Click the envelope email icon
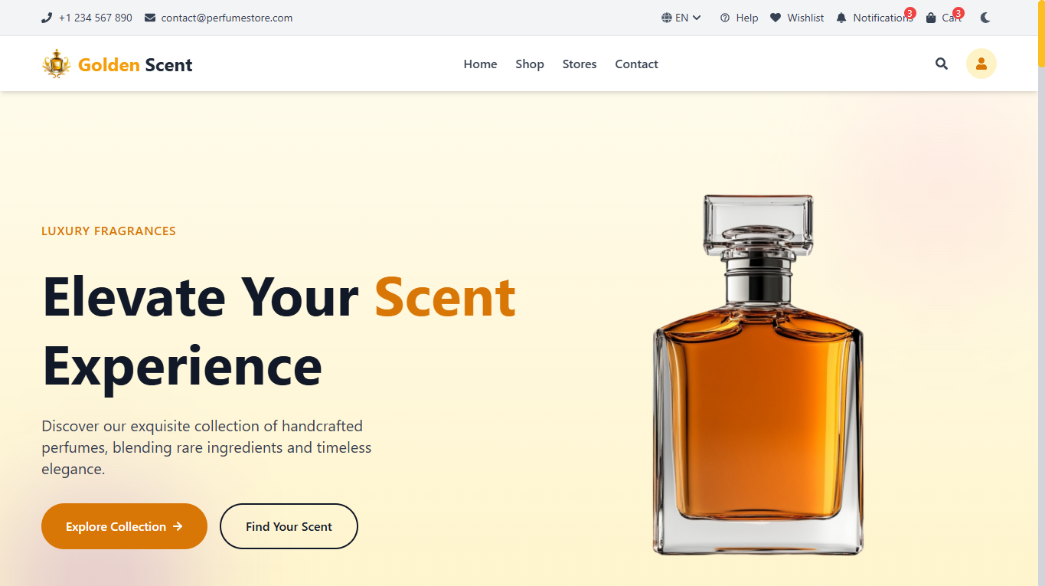1045x586 pixels. click(150, 18)
